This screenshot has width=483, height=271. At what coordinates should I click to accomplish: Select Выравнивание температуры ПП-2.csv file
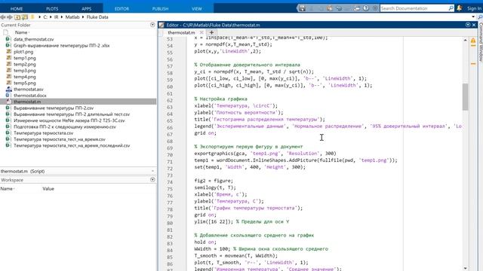pos(54,108)
